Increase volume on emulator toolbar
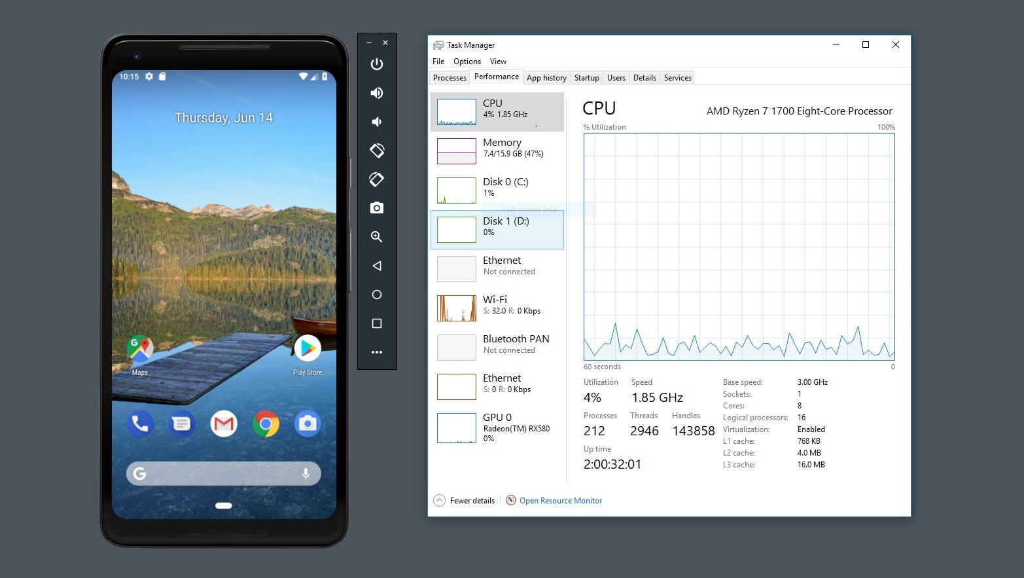This screenshot has height=578, width=1024. [377, 93]
